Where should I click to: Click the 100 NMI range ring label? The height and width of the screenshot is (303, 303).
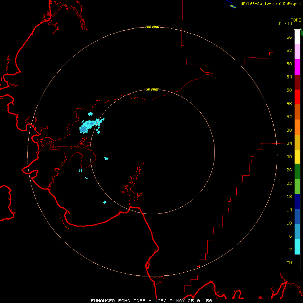coord(152,27)
